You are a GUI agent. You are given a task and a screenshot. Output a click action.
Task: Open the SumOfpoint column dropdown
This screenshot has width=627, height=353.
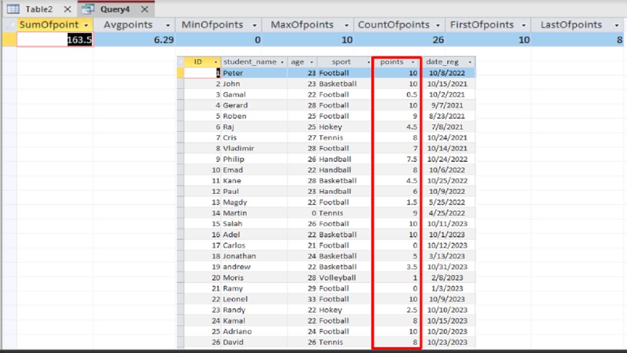pos(86,25)
